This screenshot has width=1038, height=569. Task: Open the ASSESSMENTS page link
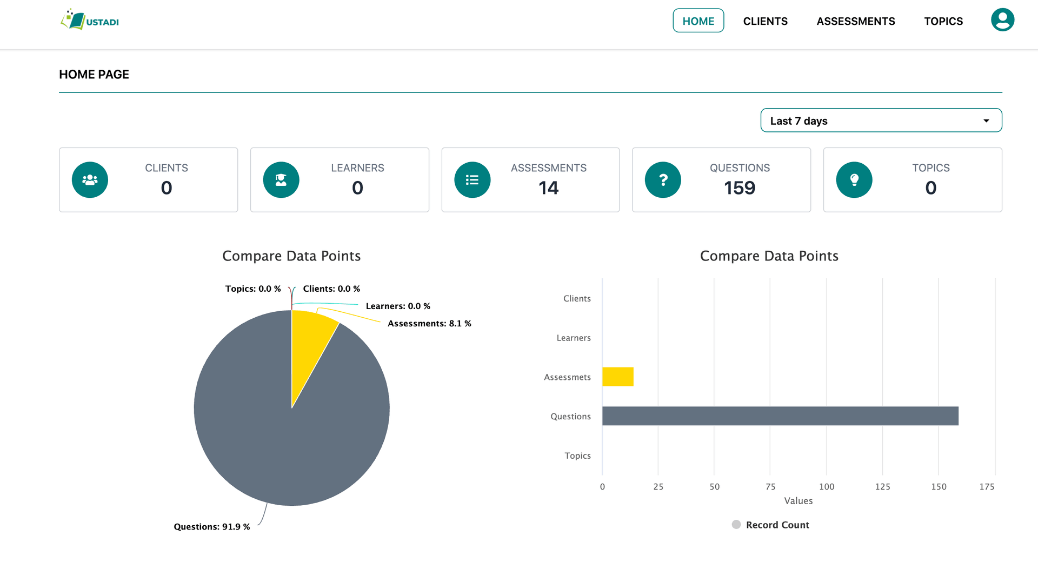[x=855, y=21]
